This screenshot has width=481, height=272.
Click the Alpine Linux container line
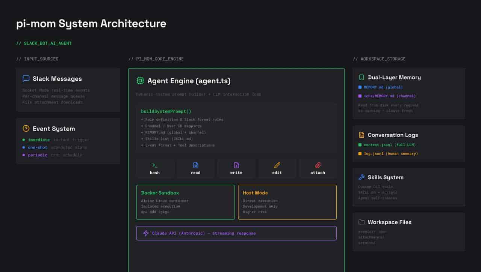pyautogui.click(x=165, y=201)
